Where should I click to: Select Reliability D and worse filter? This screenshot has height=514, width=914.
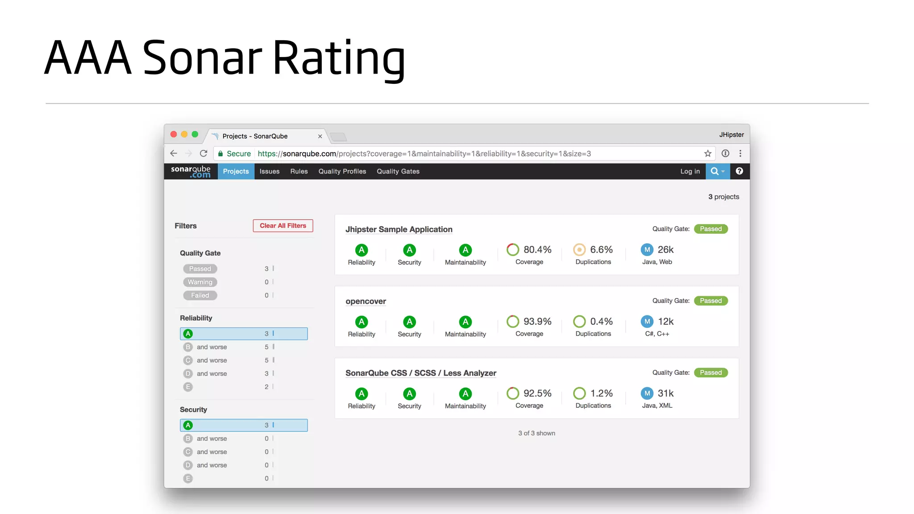pyautogui.click(x=244, y=374)
